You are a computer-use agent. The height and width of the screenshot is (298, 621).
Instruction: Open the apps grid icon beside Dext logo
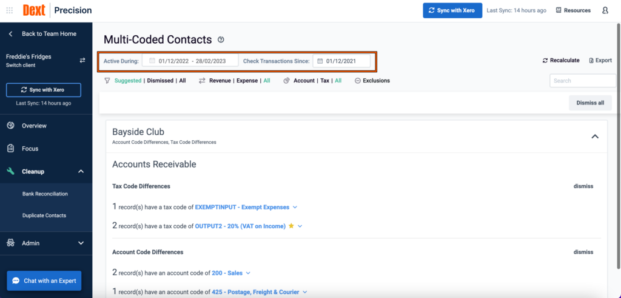(x=10, y=10)
